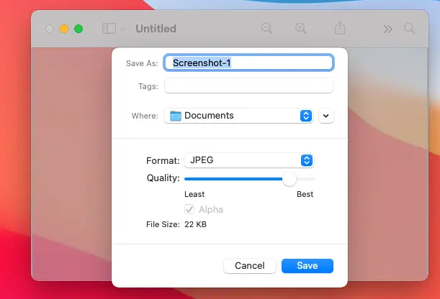Viewport: 440px width, 299px height.
Task: Show more toolbar items via double chevron
Action: tap(388, 29)
